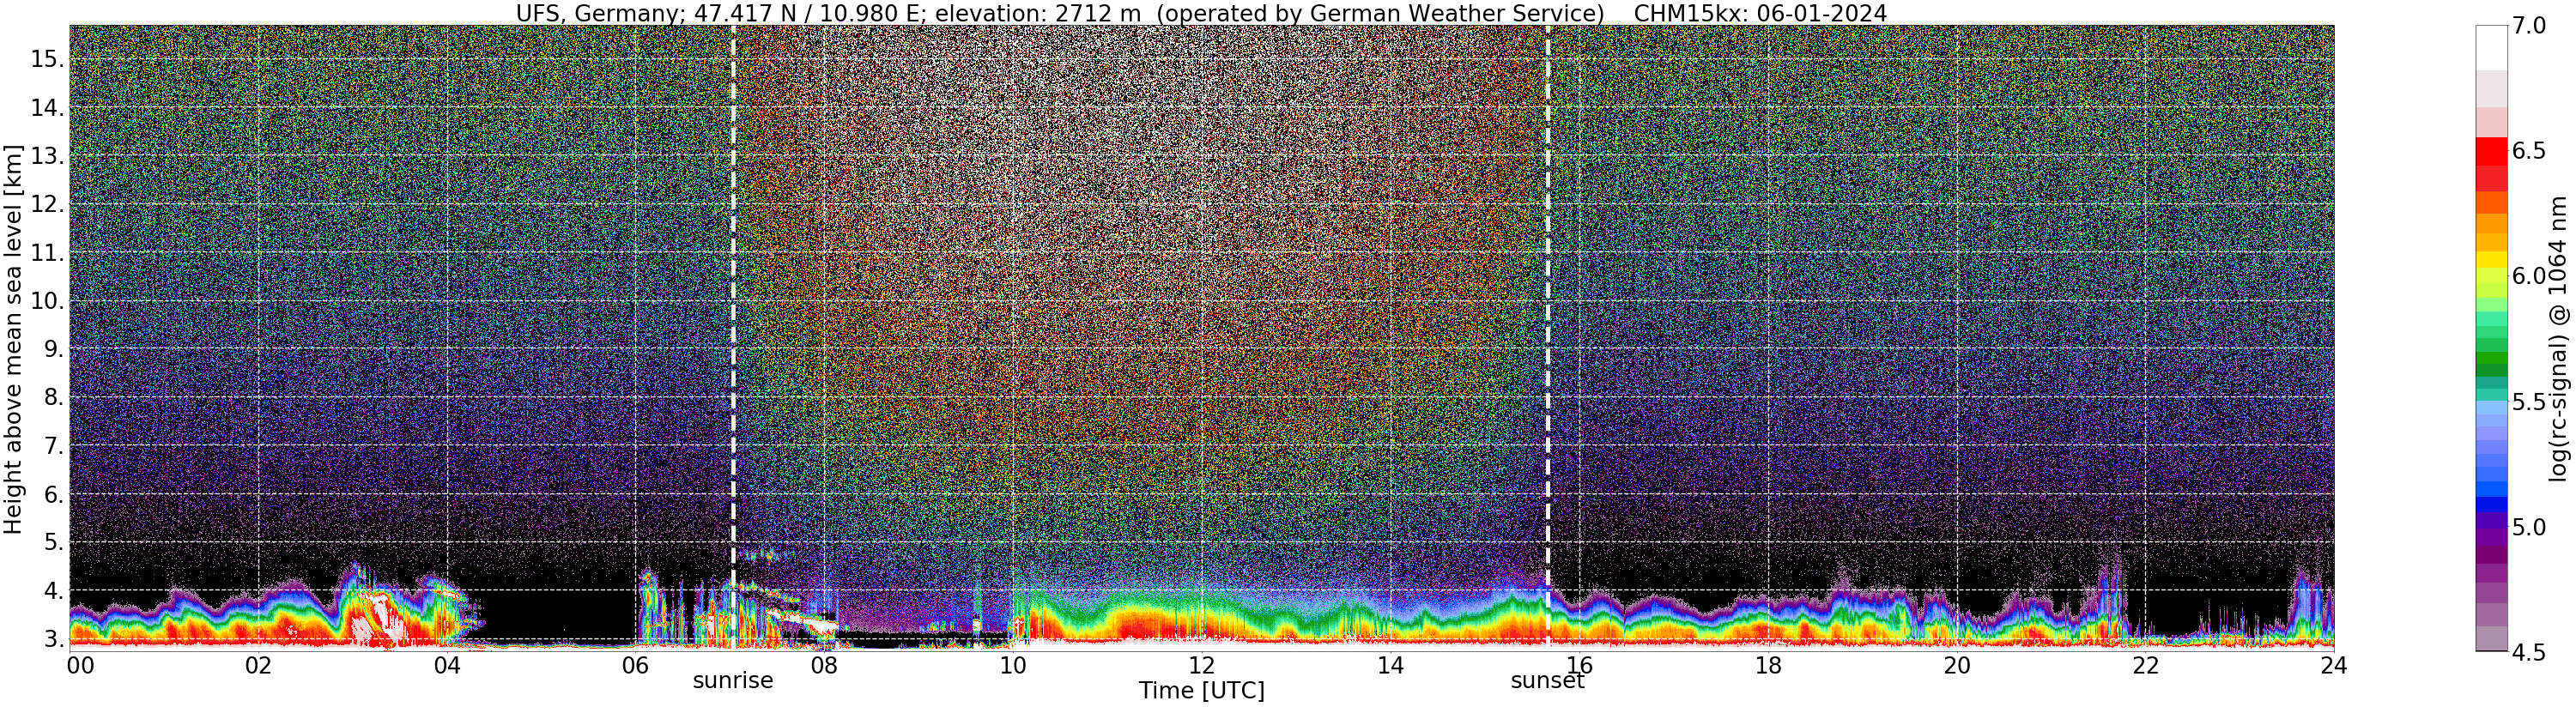Click time tick '04' on the x-axis
The width and height of the screenshot is (2576, 707).
point(447,665)
